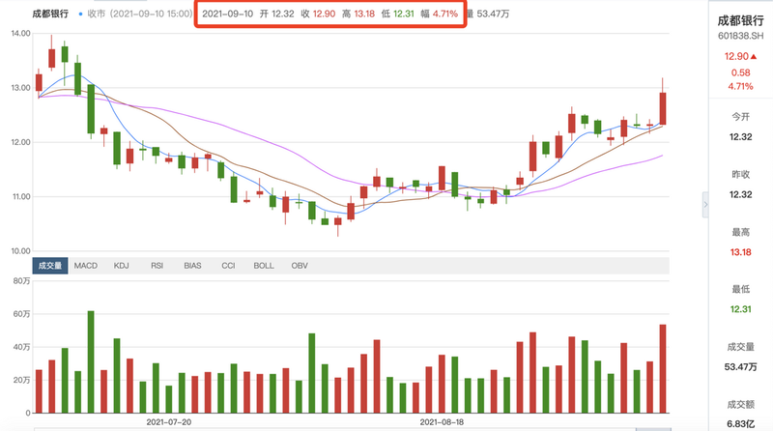Click the 收 12.90 header value
This screenshot has height=431, width=773.
[x=318, y=14]
